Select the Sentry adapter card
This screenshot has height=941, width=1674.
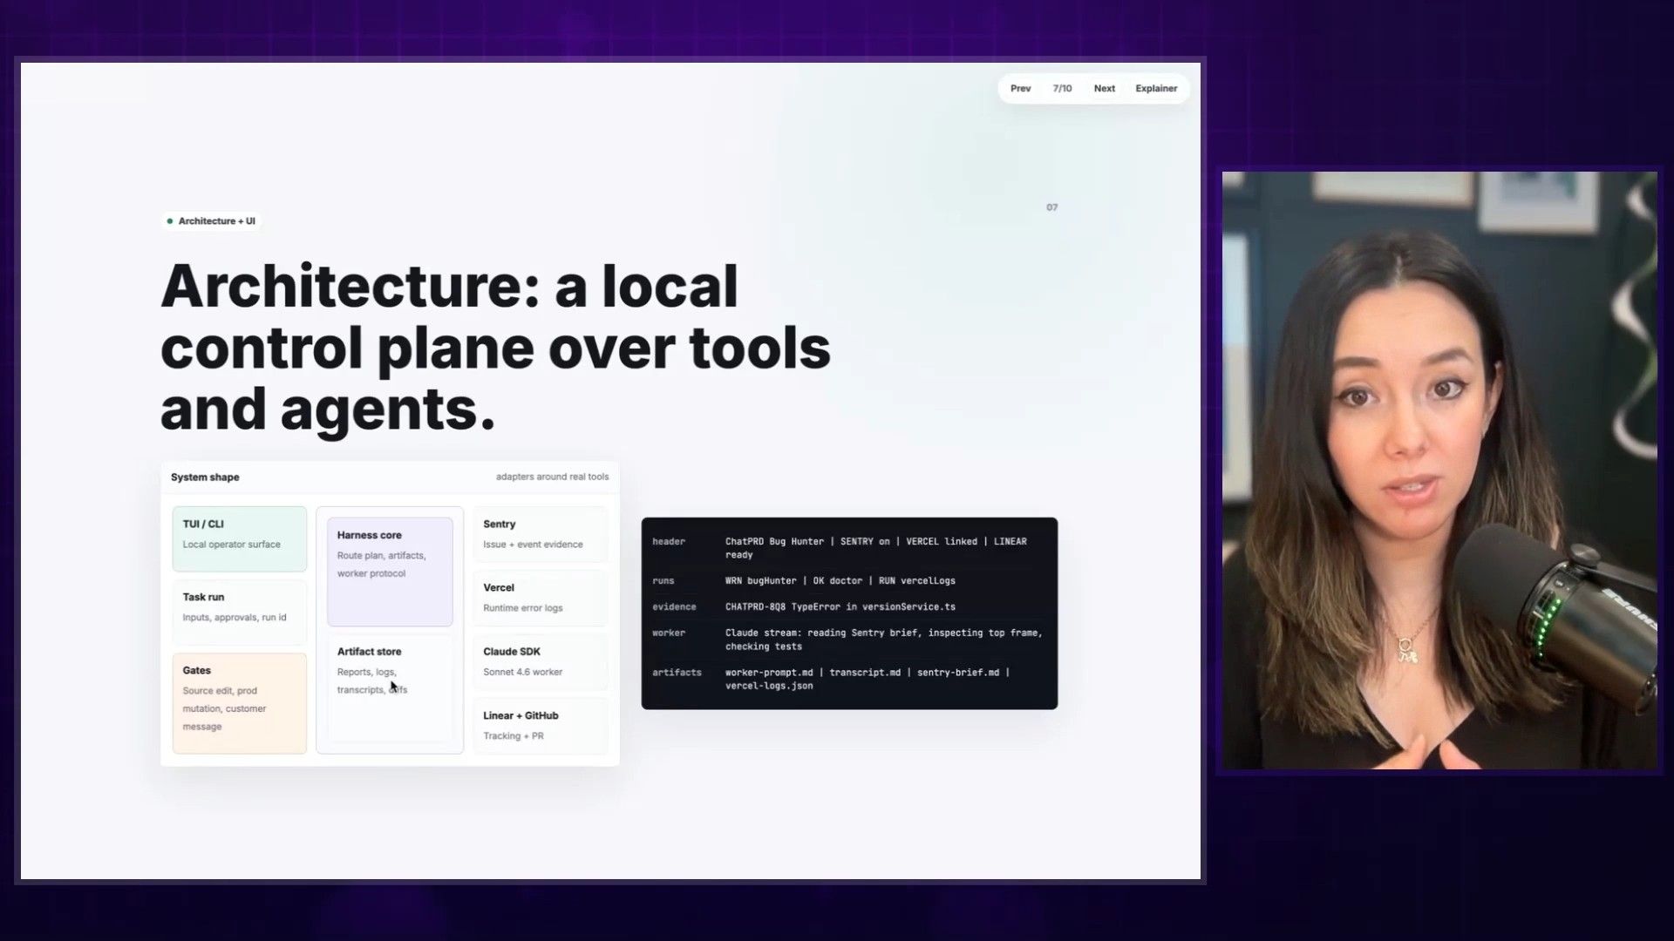(x=541, y=534)
